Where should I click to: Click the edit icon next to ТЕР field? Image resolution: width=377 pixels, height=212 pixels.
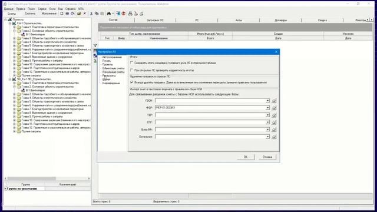coord(274,115)
